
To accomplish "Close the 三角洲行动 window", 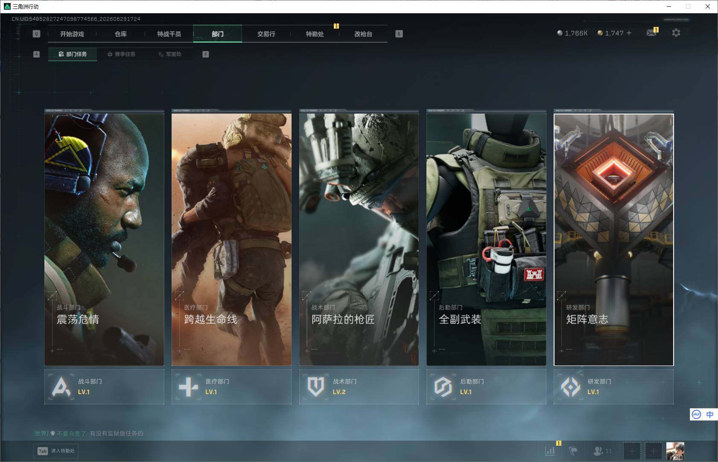I will (x=708, y=6).
